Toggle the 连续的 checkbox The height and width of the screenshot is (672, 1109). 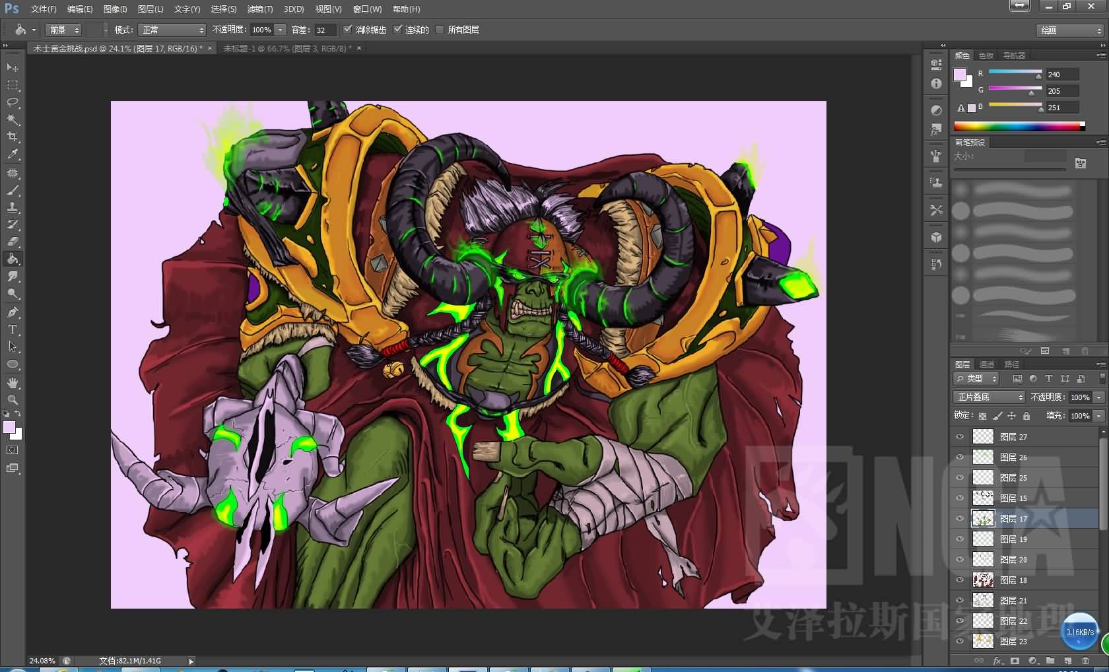[398, 30]
